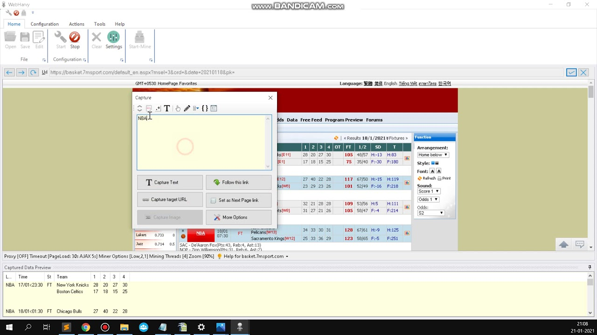Viewport: 597px width, 335px height.
Task: Click the URL address field
Action: pos(306,72)
